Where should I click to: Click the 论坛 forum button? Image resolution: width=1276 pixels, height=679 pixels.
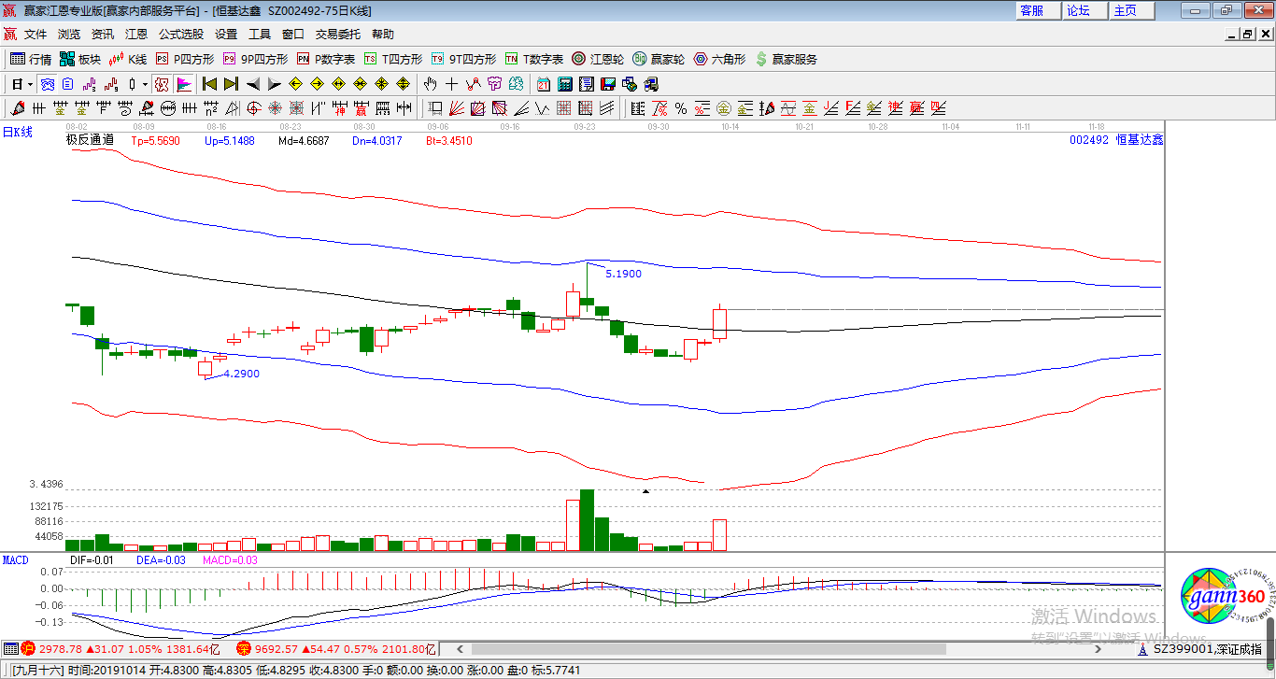1085,10
